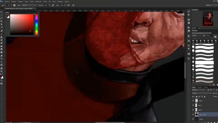Select the Zoom tool

pos(1,71)
